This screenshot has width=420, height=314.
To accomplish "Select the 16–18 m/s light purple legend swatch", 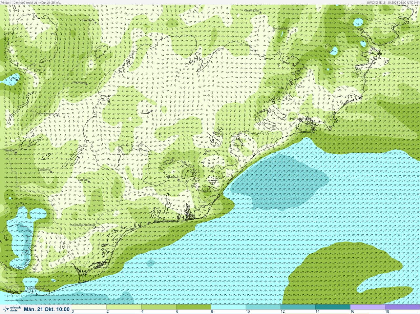I will [x=367, y=307].
